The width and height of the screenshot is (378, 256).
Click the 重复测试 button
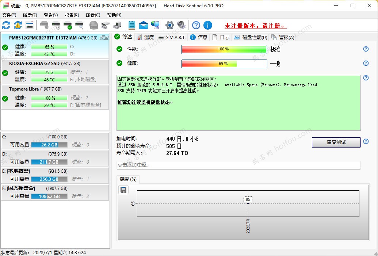[x=336, y=142]
